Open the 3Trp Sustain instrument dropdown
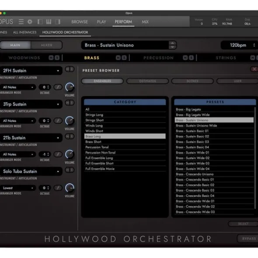This screenshot has width=258, height=258. click(31, 104)
